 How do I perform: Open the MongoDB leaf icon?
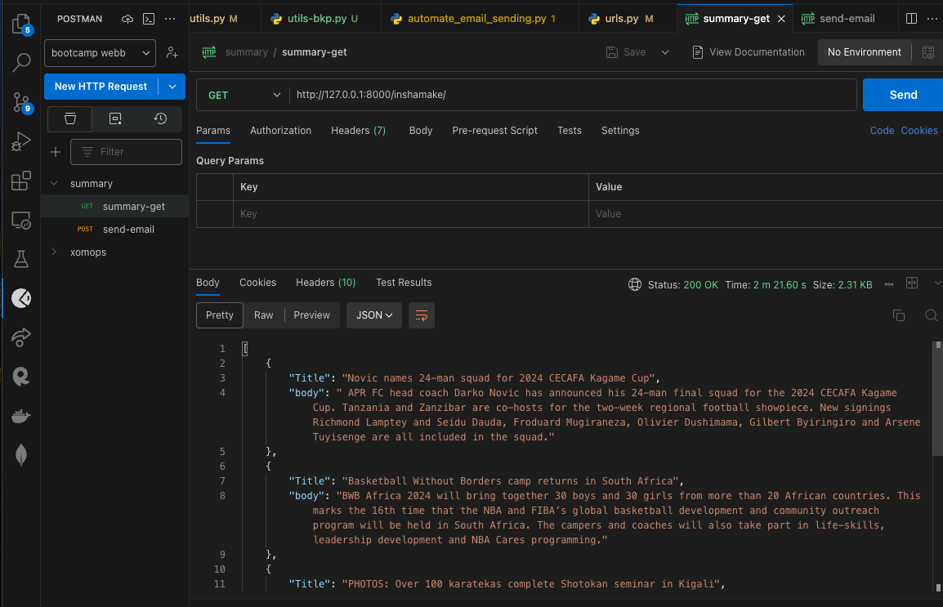[21, 455]
